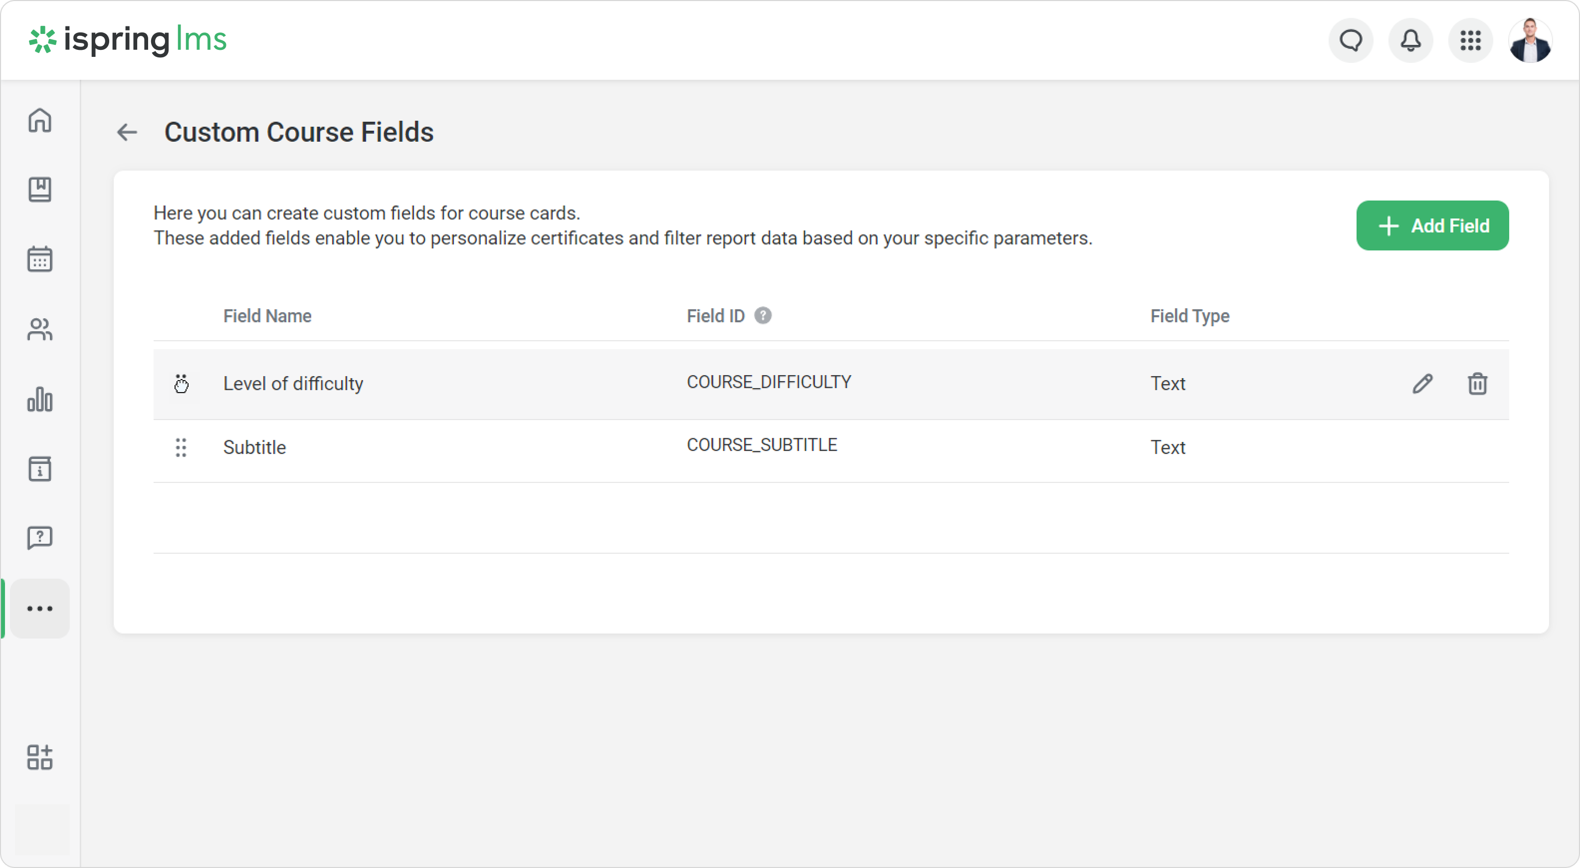
Task: Click the Subtitle row drag handle
Action: [x=181, y=448]
